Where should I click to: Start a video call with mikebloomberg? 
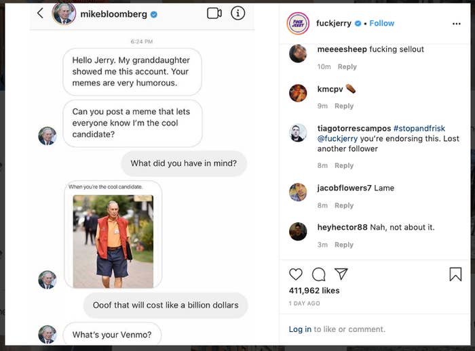pyautogui.click(x=214, y=13)
